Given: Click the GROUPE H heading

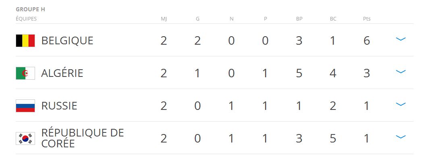Looking at the screenshot, I should coord(31,9).
